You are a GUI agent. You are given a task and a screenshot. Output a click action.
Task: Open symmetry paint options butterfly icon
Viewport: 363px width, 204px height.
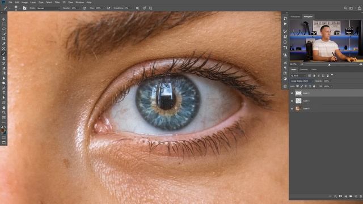(x=150, y=8)
